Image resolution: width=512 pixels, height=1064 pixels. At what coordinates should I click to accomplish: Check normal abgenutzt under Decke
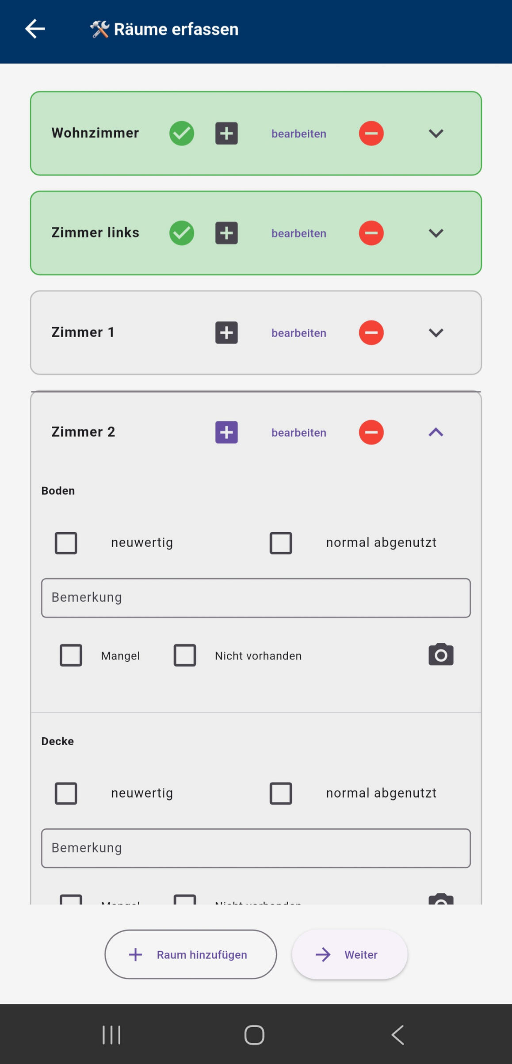[281, 793]
